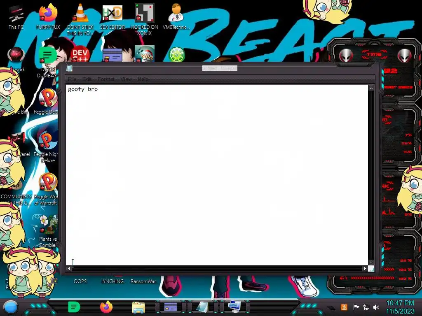The image size is (422, 316).
Task: Select the This PC desktop icon
Action: coord(16,16)
